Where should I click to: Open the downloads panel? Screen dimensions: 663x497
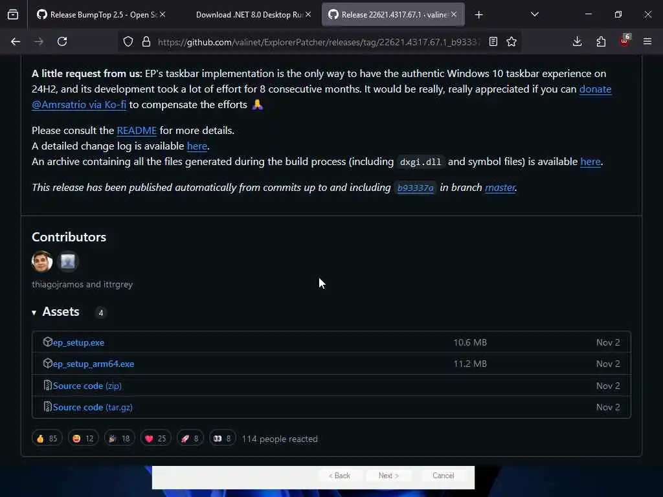pyautogui.click(x=577, y=41)
